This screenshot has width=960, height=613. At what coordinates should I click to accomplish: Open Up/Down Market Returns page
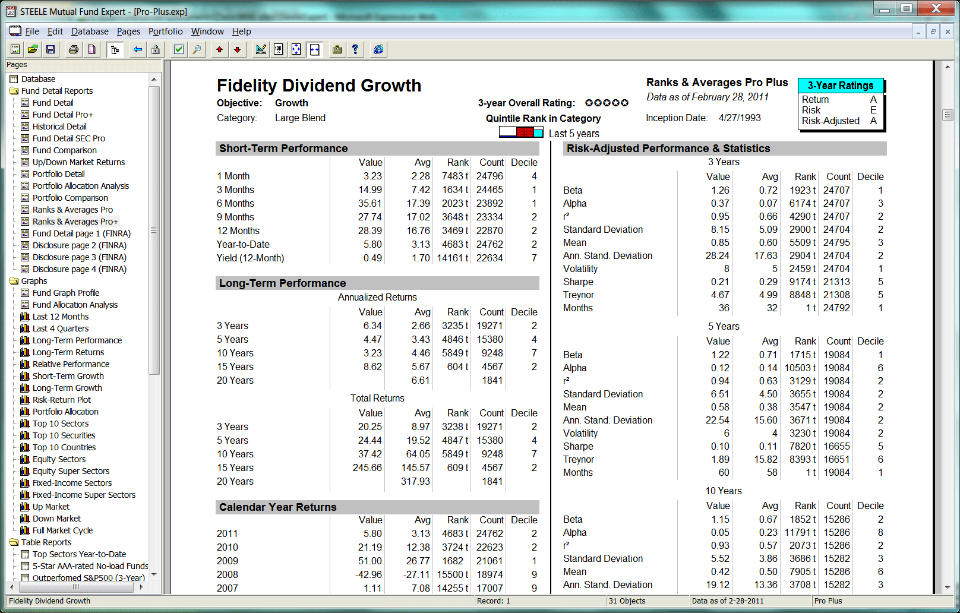78,162
